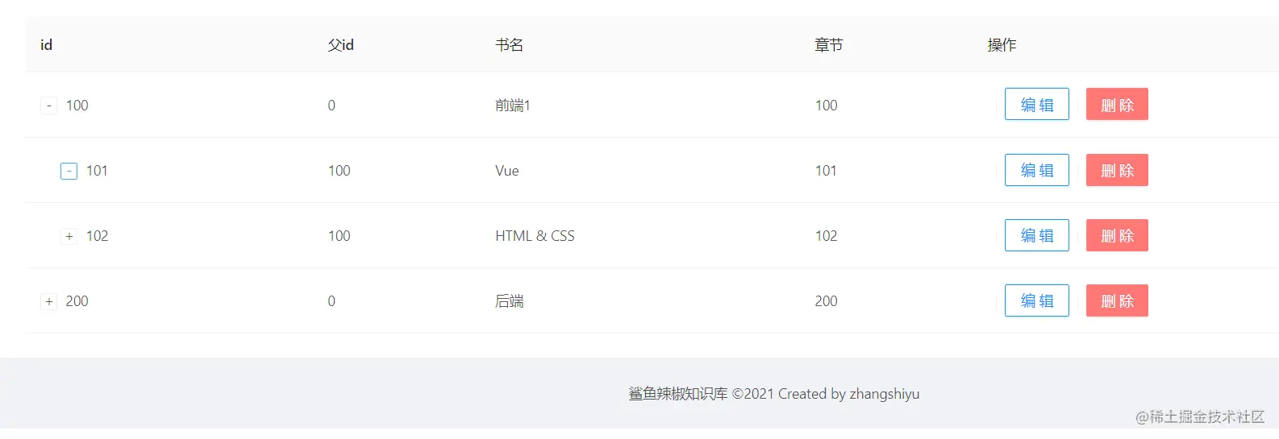Screen dimensions: 1279x439
Task: Click the 章节 column header
Action: [x=828, y=45]
